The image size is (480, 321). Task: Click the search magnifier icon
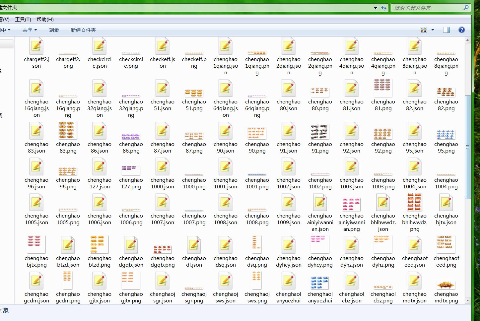(466, 8)
